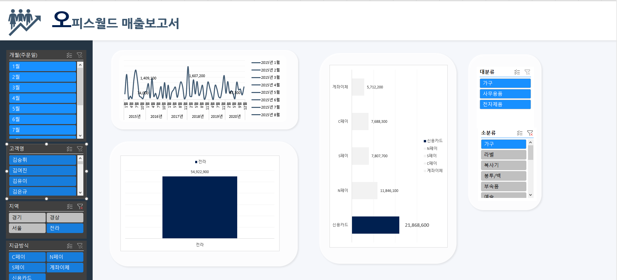Toggle 서울 region filter

pos(27,228)
